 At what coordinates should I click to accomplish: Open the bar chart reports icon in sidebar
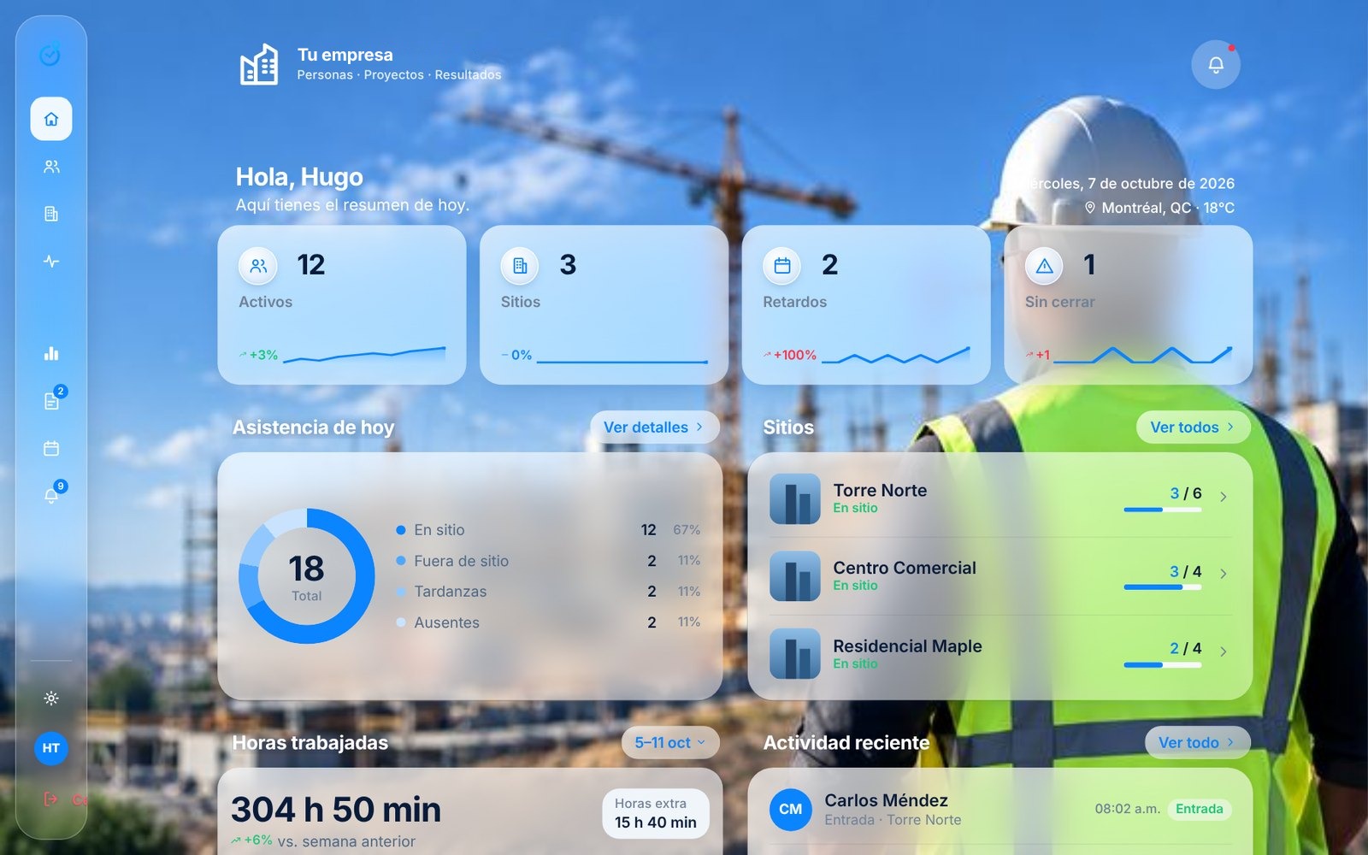pyautogui.click(x=51, y=353)
